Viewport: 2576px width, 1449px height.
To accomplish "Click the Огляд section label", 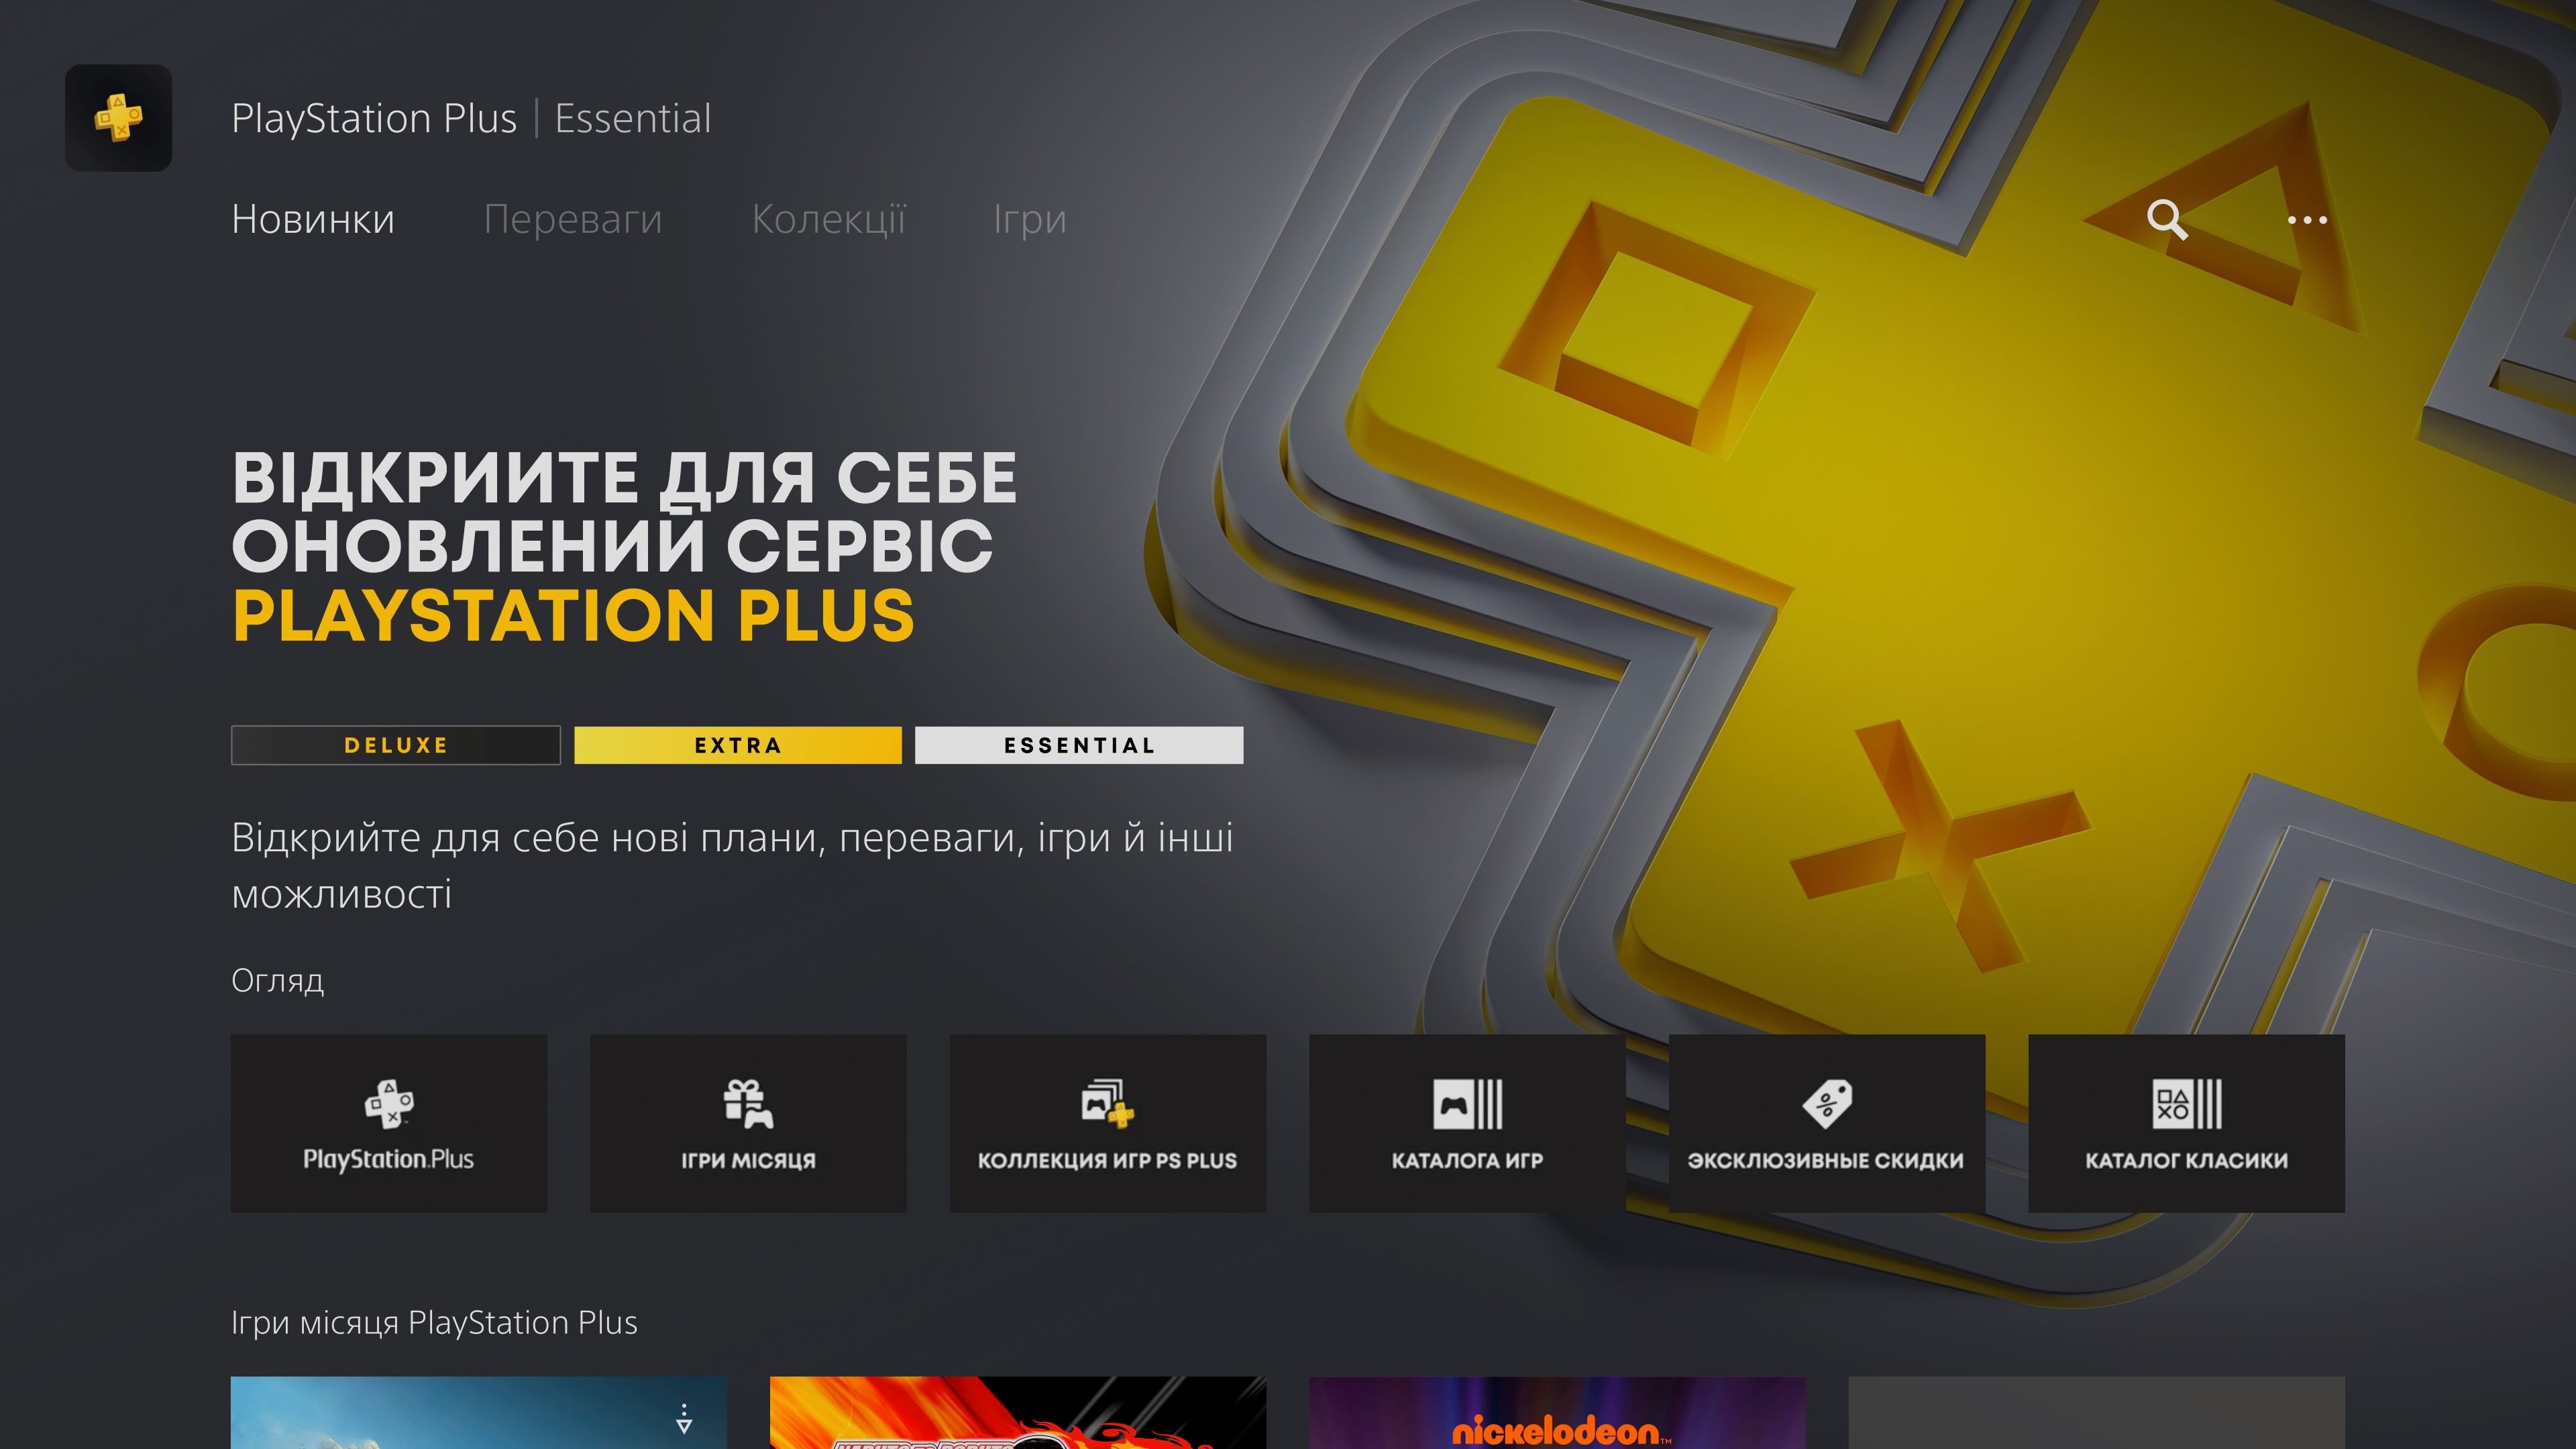I will 277,980.
